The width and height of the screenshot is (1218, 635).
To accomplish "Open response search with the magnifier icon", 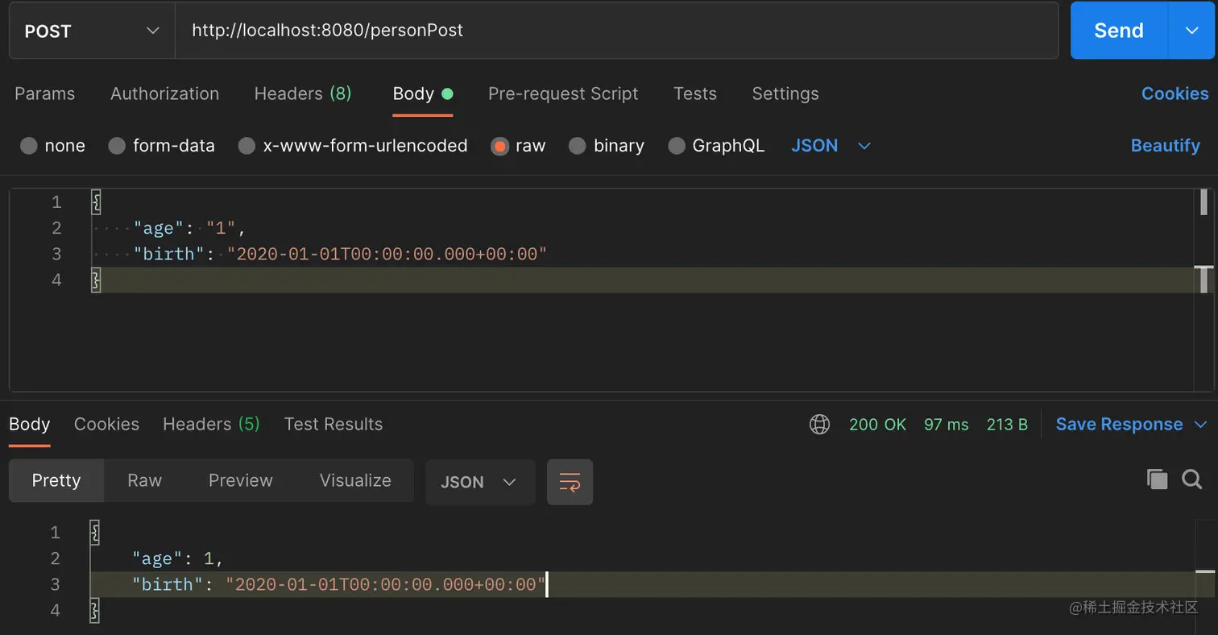I will coord(1191,479).
